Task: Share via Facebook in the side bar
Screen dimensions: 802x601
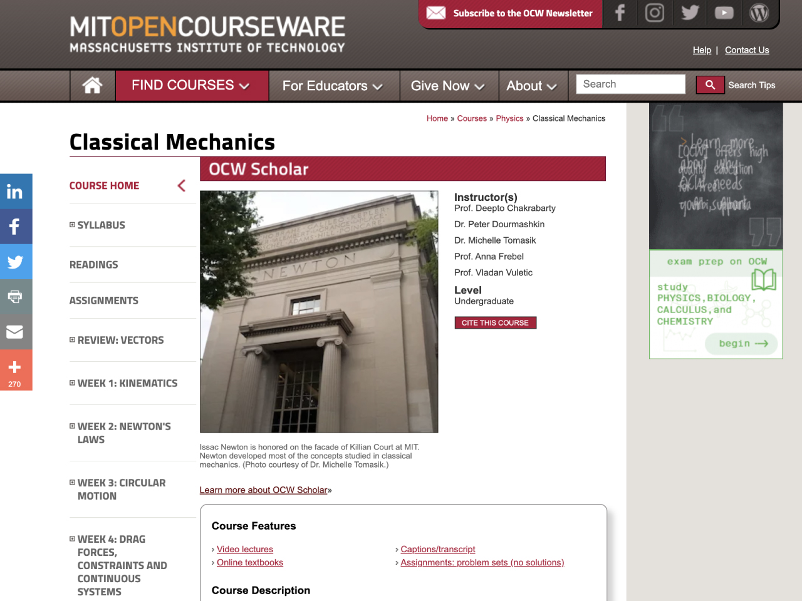Action: point(16,227)
